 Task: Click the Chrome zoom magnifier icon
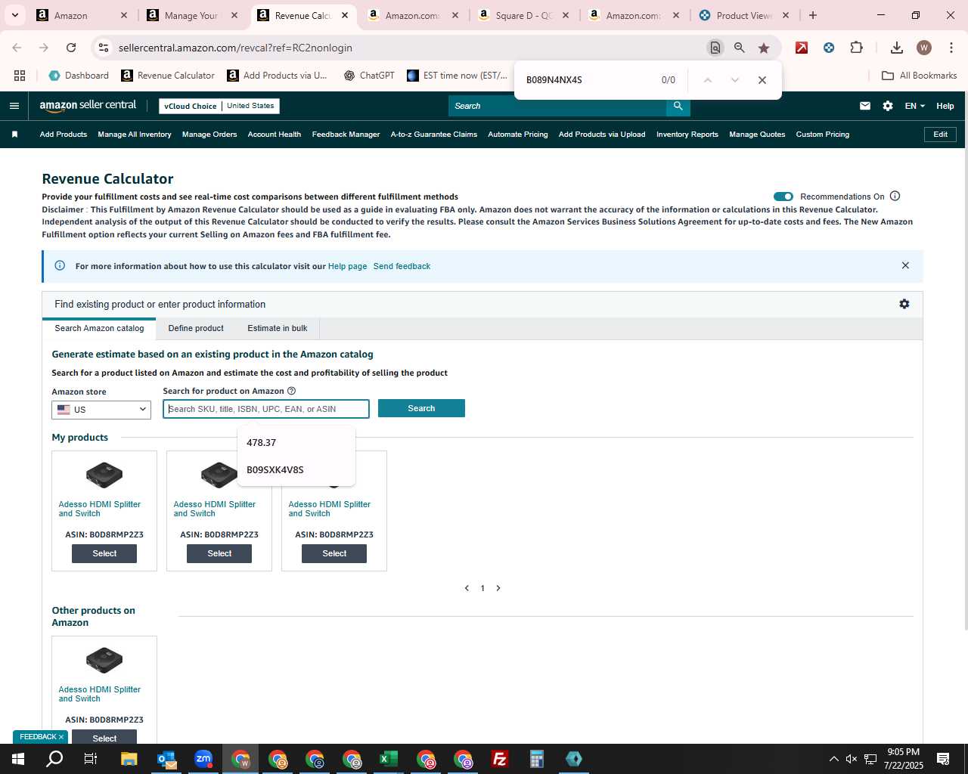(x=740, y=48)
